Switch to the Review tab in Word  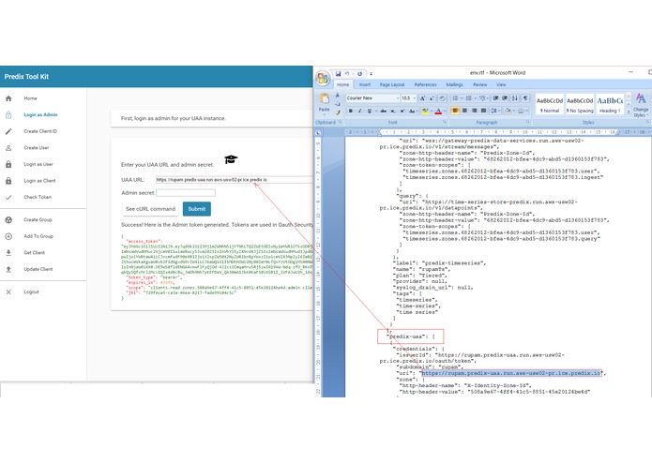coord(479,84)
